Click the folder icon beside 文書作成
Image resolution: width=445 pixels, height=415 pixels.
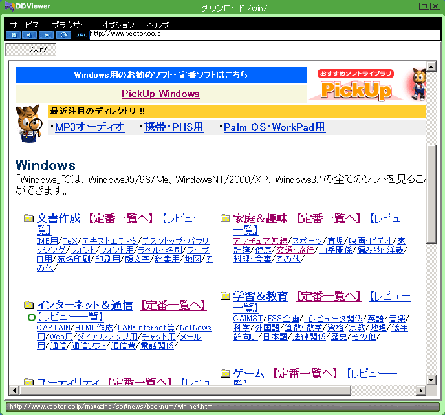pos(28,218)
